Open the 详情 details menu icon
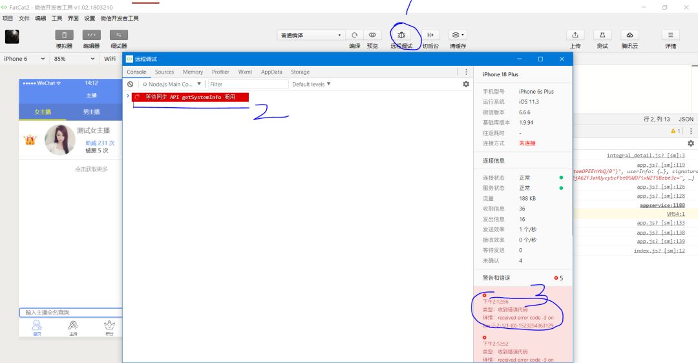Image resolution: width=698 pixels, height=363 pixels. [670, 35]
